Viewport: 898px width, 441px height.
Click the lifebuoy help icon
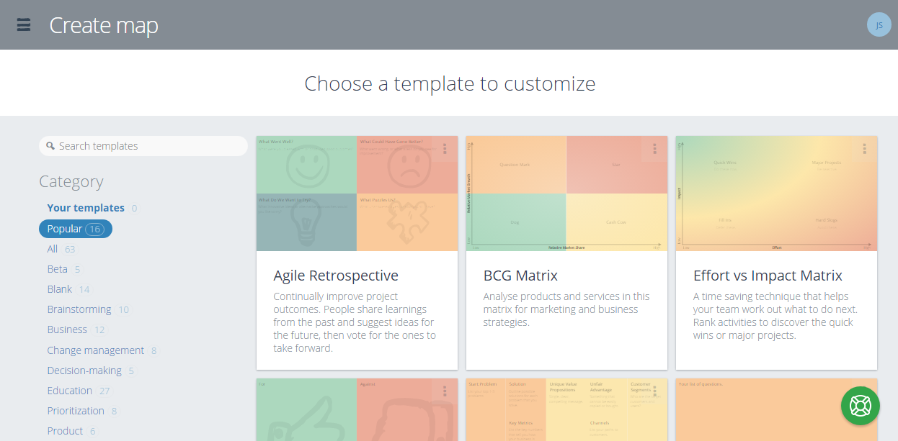point(860,405)
